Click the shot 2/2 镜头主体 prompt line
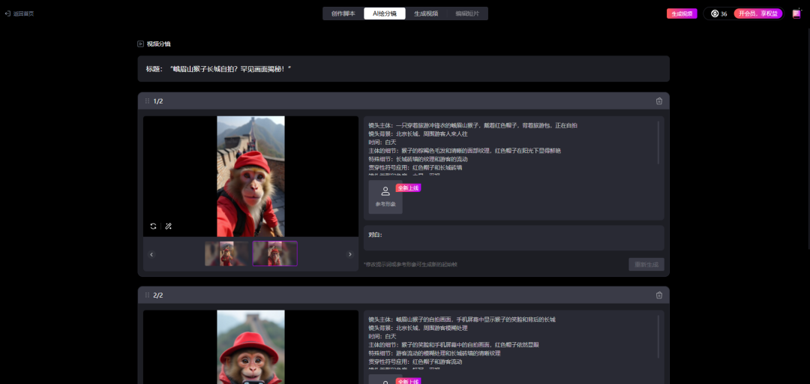The width and height of the screenshot is (810, 384). pos(462,319)
